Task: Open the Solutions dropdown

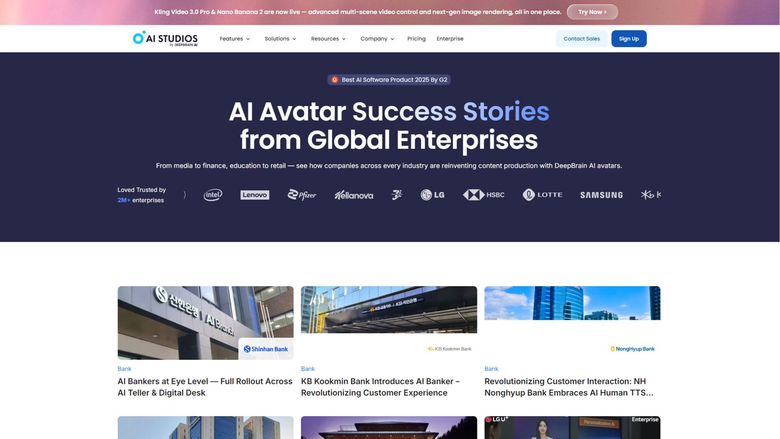Action: tap(280, 39)
